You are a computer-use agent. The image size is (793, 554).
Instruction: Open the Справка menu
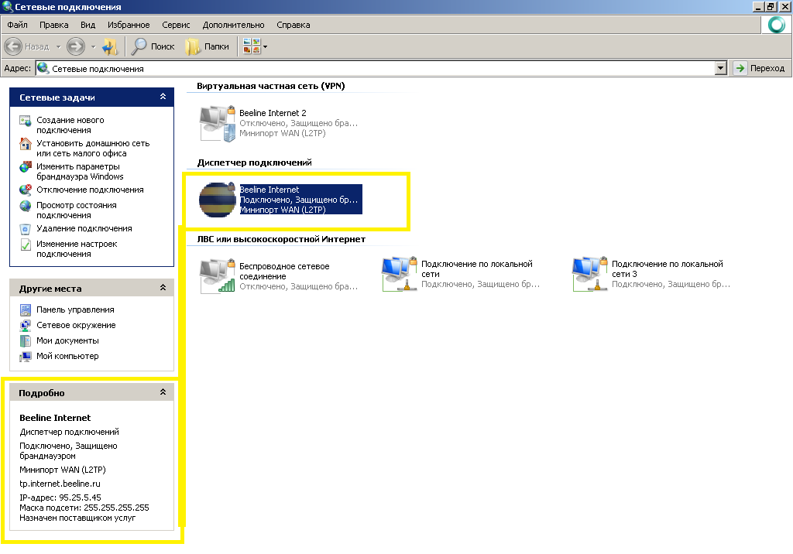pos(294,25)
